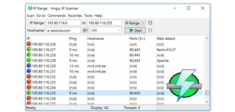Click the 80,443 ports cell for 195.80.116.235
Screen dimensions: 235x112
point(135,93)
